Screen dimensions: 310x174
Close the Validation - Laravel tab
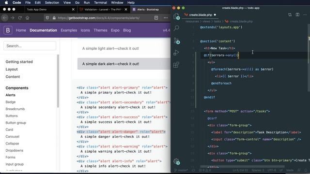click(x=126, y=10)
